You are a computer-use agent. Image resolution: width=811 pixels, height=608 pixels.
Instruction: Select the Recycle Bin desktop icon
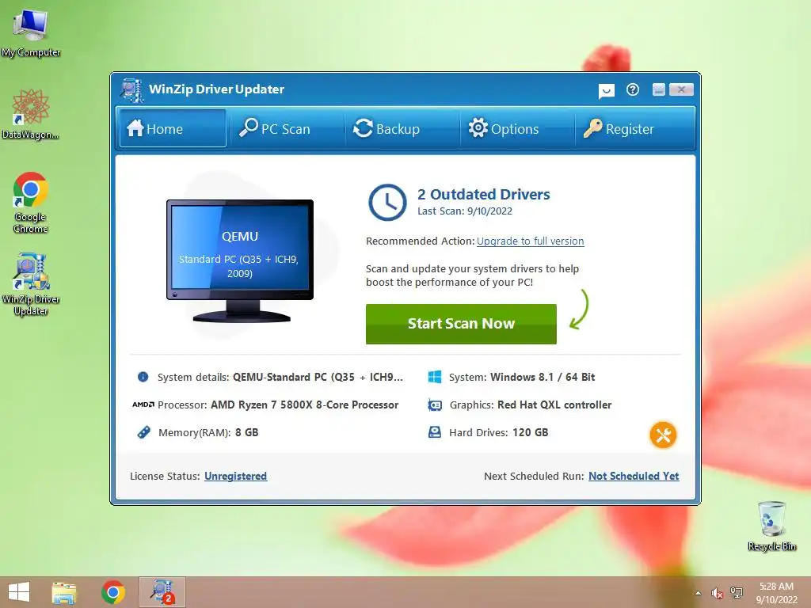click(771, 526)
